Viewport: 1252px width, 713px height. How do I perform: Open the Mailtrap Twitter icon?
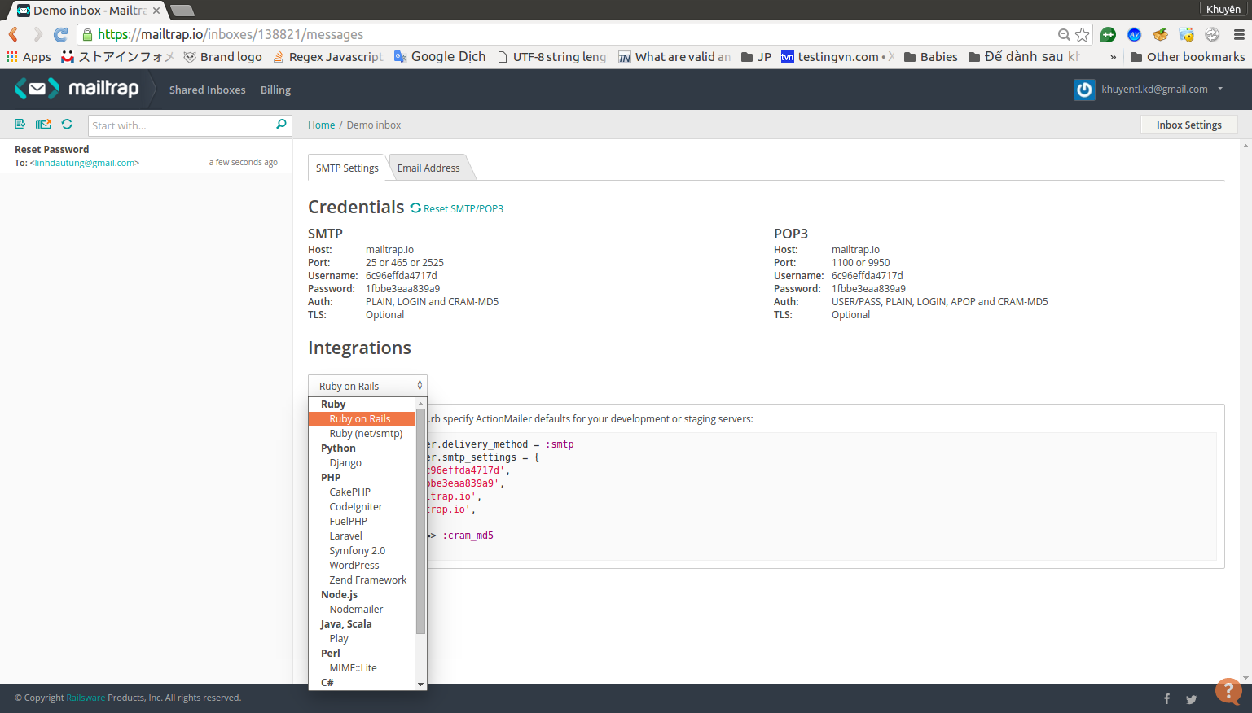click(x=1191, y=699)
